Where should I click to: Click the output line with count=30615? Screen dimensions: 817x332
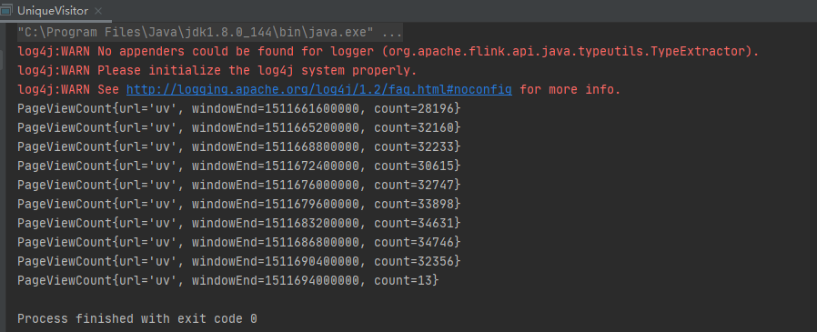[239, 166]
